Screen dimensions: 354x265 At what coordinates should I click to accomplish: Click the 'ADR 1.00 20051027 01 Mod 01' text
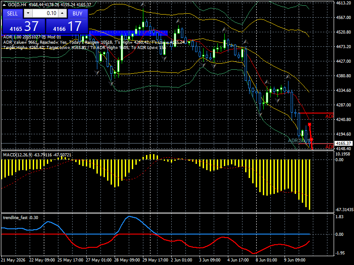pos(32,37)
